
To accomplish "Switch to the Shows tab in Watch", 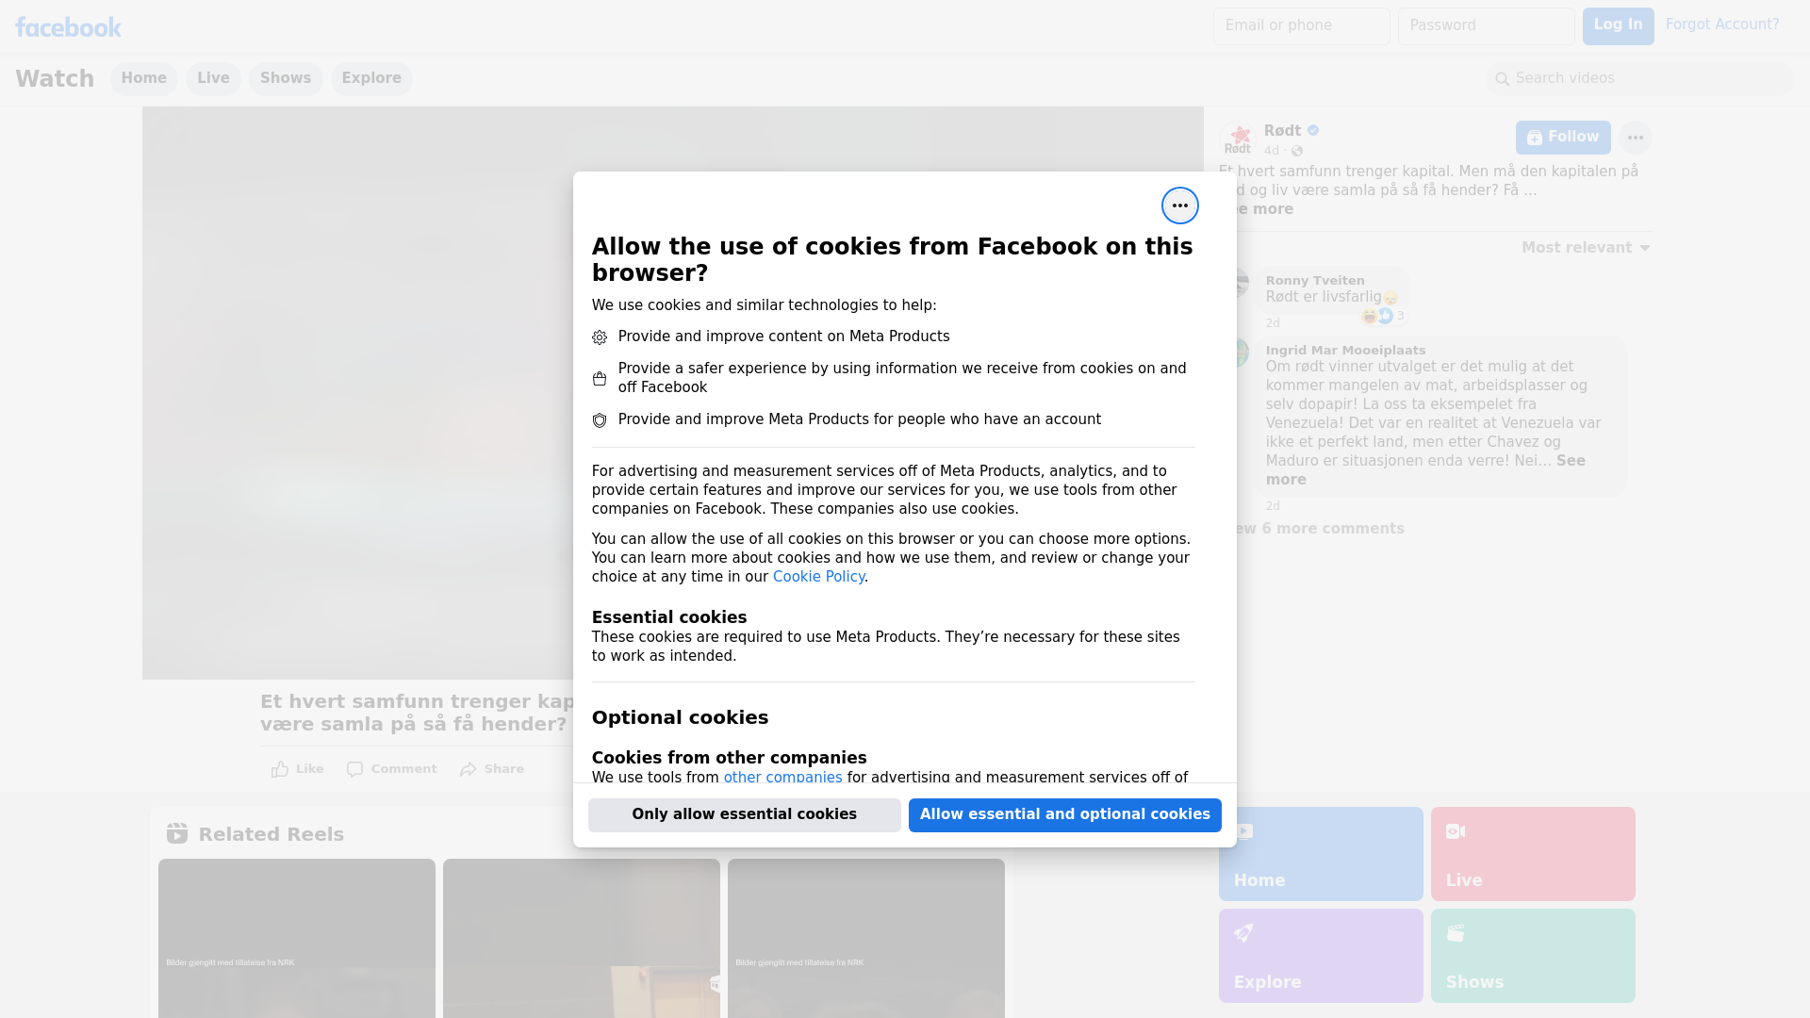I will click(x=286, y=78).
